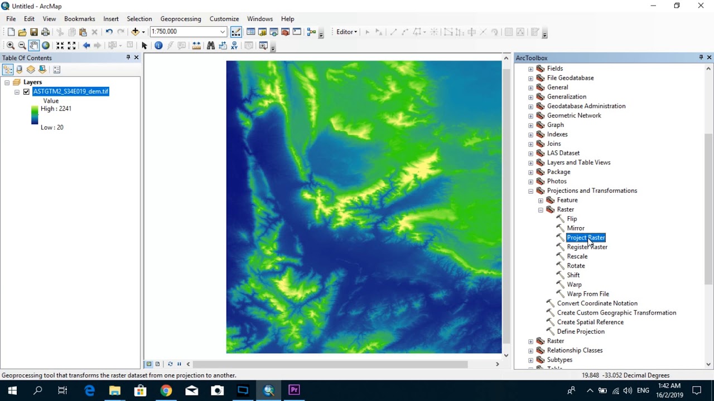Image resolution: width=714 pixels, height=401 pixels.
Task: Activate the Identify tool
Action: (158, 46)
